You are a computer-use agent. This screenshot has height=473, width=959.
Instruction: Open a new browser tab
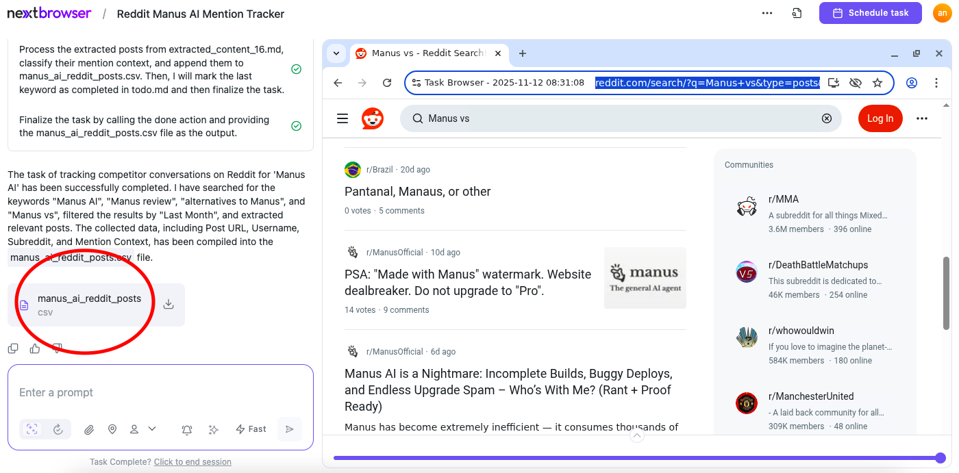(x=523, y=53)
